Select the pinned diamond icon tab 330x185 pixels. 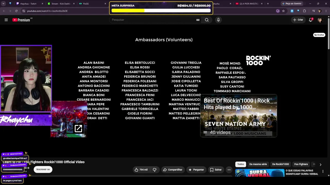[10, 4]
